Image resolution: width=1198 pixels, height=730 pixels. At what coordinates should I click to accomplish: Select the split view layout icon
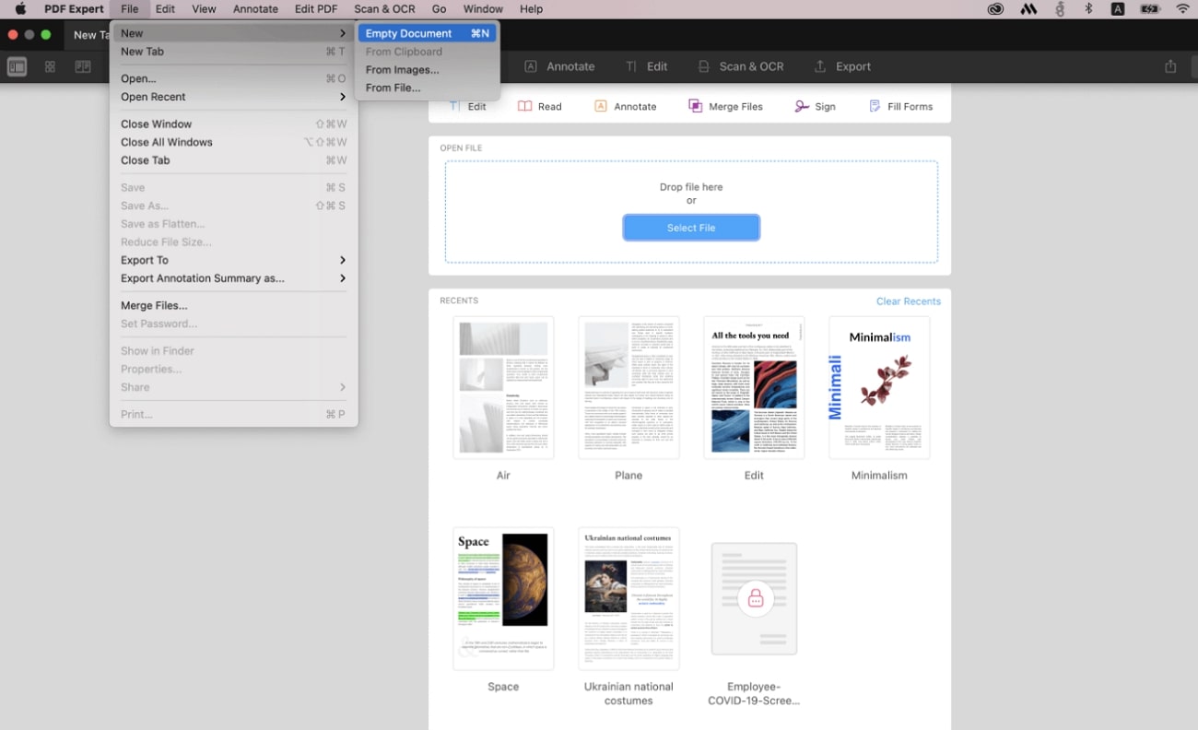(x=83, y=66)
